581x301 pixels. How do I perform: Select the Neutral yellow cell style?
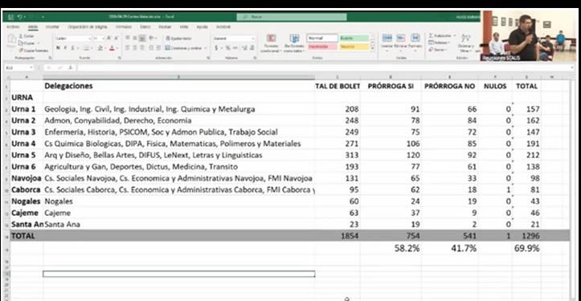click(354, 47)
